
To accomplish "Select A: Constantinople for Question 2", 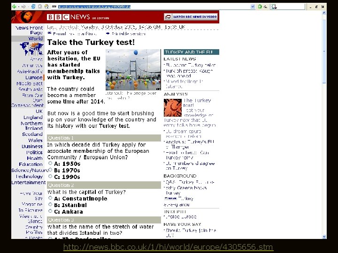I will 50,198.
